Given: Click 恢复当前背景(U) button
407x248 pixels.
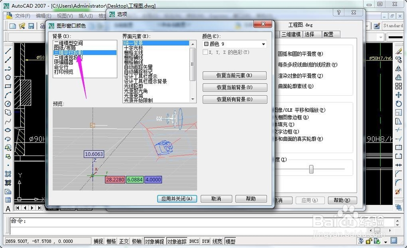Looking at the screenshot, I should point(235,88).
